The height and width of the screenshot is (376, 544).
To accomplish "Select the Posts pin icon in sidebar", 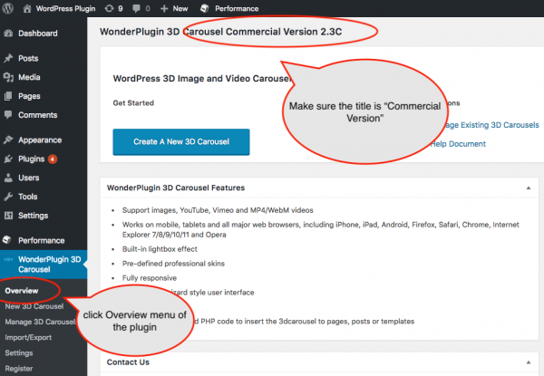I will tap(8, 59).
